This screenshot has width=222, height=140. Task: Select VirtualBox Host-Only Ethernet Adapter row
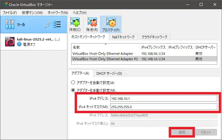144,54
